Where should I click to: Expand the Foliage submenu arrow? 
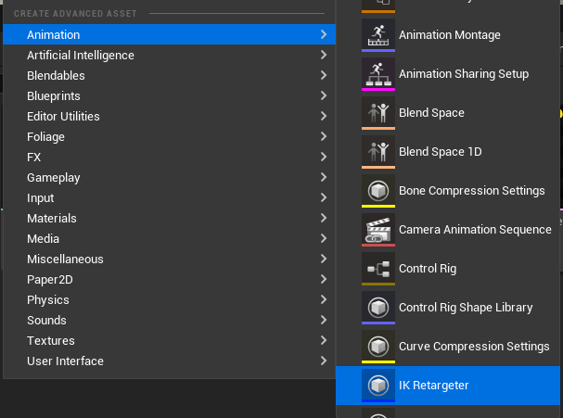pos(324,136)
